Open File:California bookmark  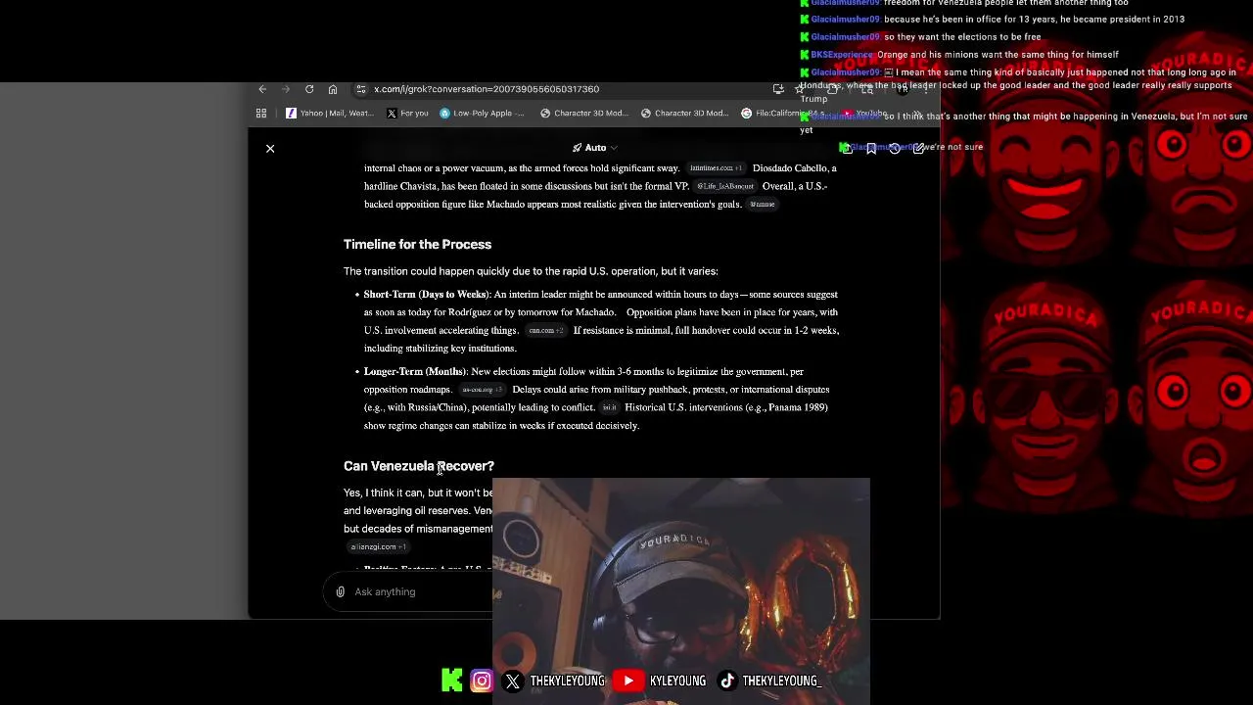click(783, 114)
